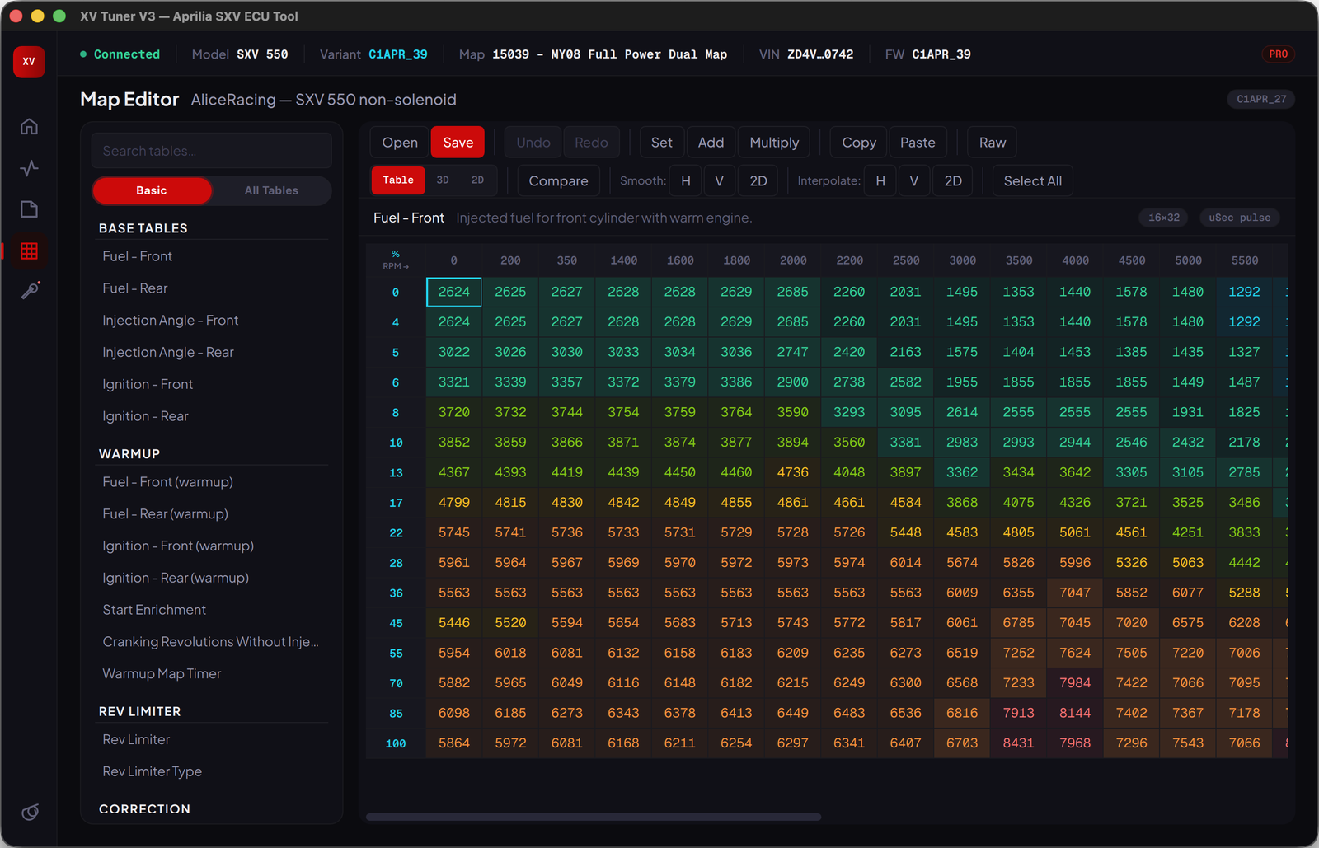1319x848 pixels.
Task: Open Injection Angle - Rear table
Action: click(212, 353)
